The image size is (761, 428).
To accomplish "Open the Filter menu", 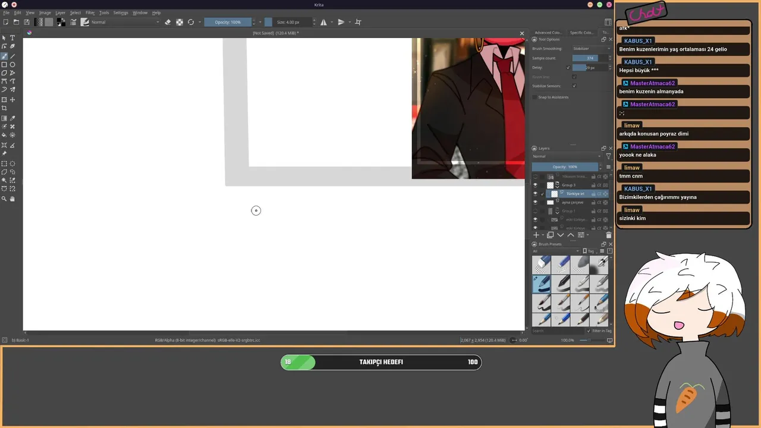I will click(90, 12).
